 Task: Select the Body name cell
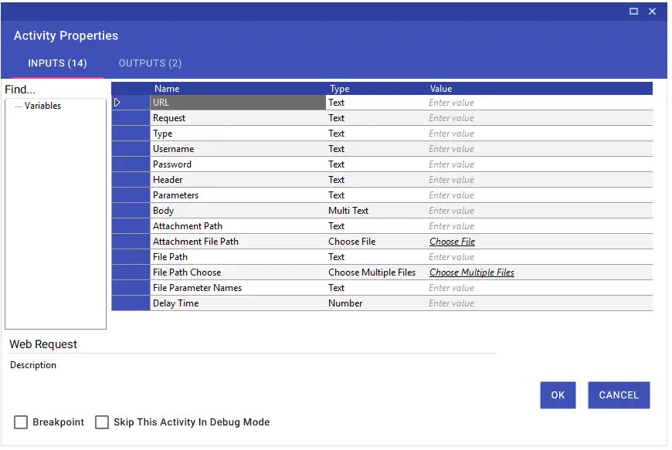(238, 211)
